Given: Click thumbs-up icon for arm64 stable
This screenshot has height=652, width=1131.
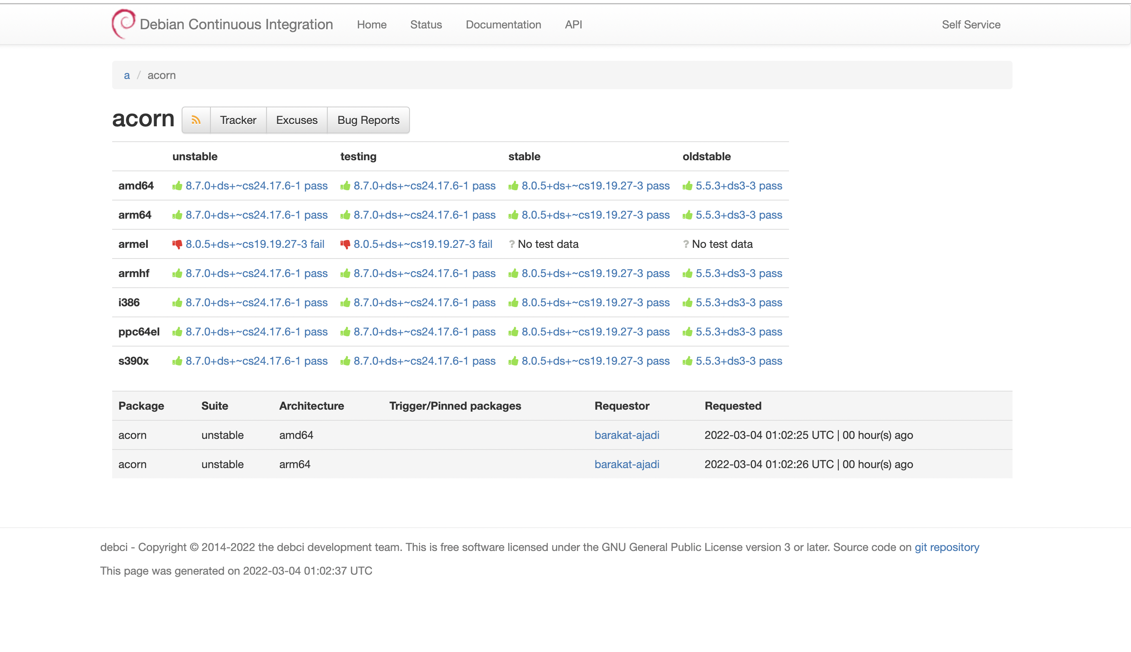Looking at the screenshot, I should (513, 215).
